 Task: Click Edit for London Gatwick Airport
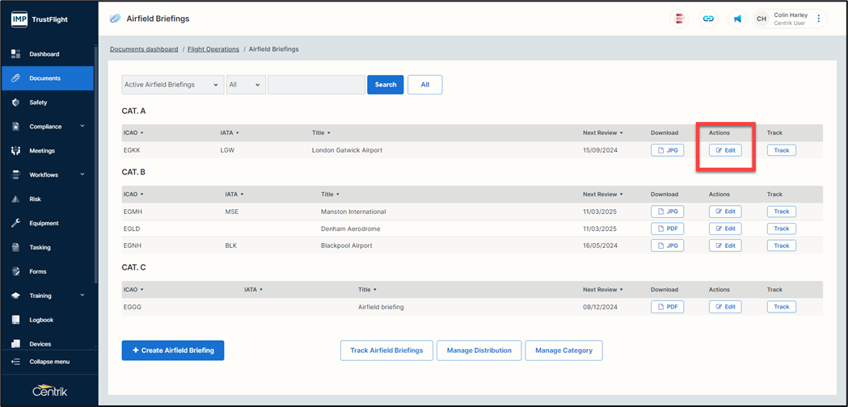[x=725, y=150]
